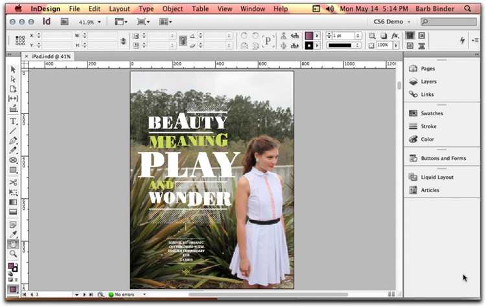Open the zoom level 41.9% dropdown
This screenshot has height=307, width=486.
click(99, 22)
